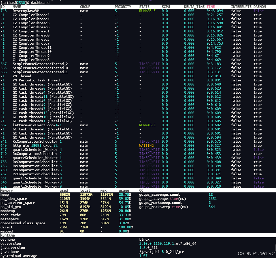Click the dashboard command at the prompt
Image resolution: width=276 pixels, height=258 pixels.
[40, 3]
